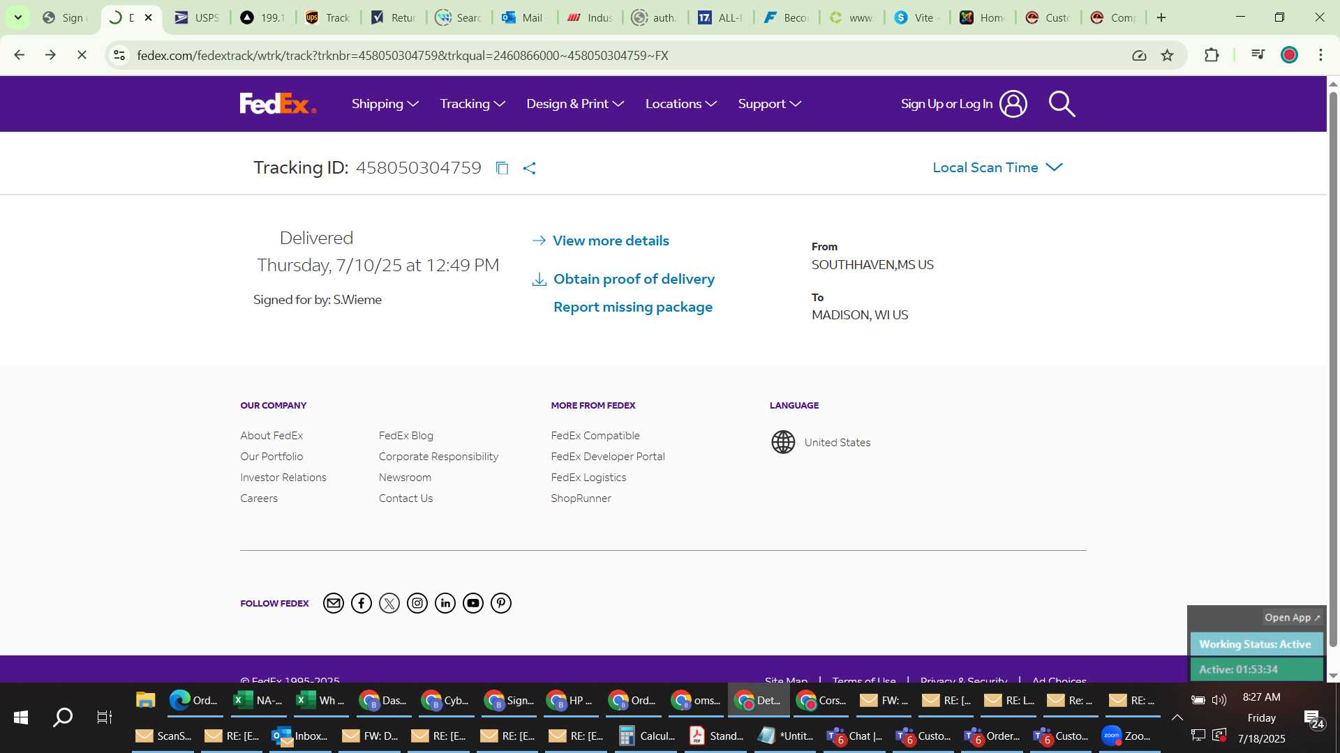Open Chrome three-dot menu
The width and height of the screenshot is (1340, 753).
[x=1320, y=55]
